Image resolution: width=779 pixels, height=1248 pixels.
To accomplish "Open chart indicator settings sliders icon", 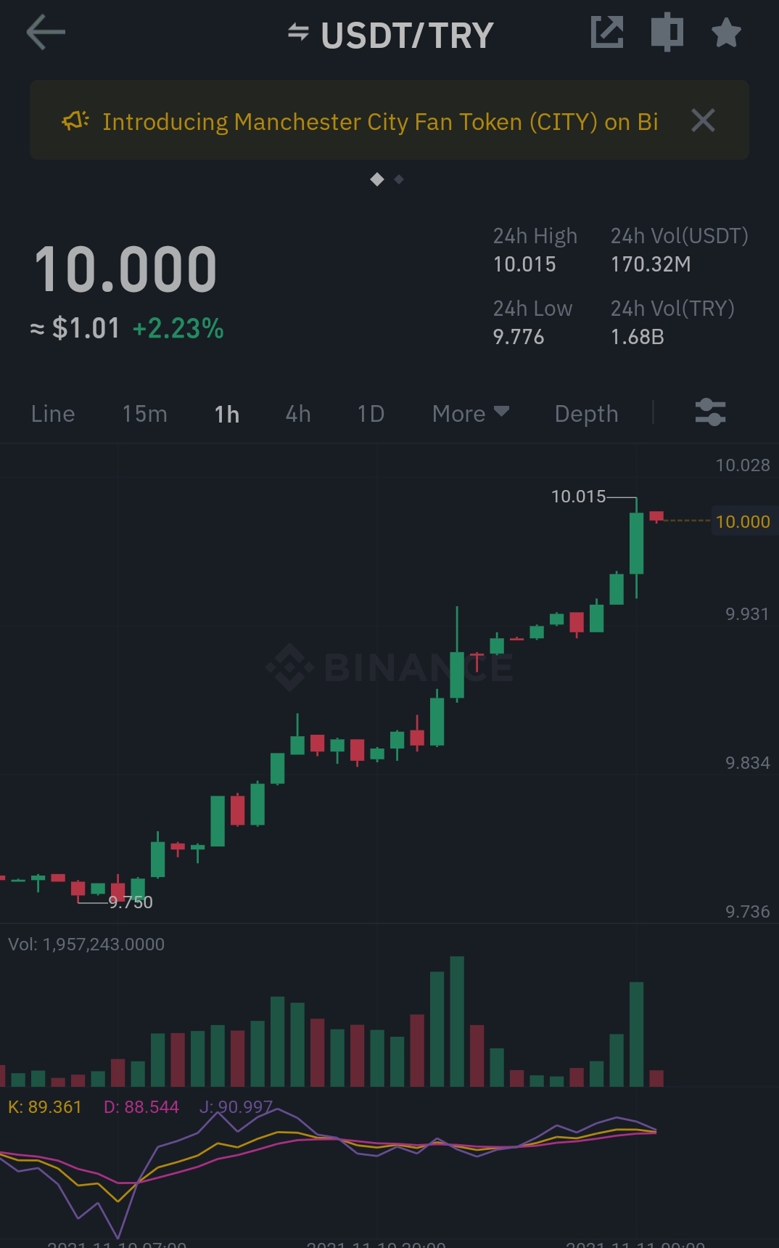I will [710, 412].
